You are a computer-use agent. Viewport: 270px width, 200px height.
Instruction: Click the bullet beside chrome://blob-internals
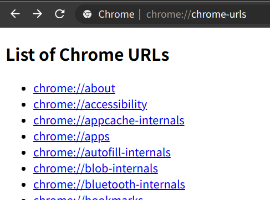pos(23,169)
